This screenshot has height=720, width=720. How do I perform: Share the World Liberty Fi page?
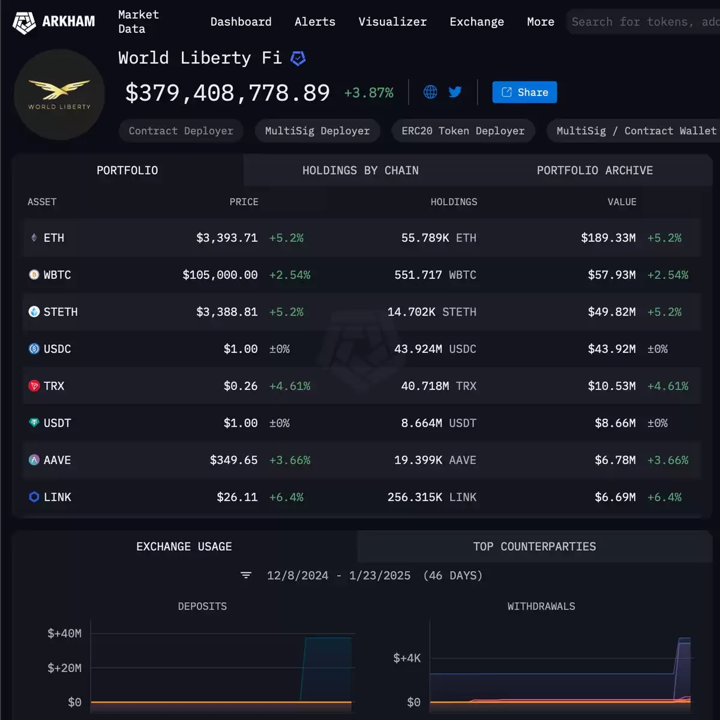[524, 92]
